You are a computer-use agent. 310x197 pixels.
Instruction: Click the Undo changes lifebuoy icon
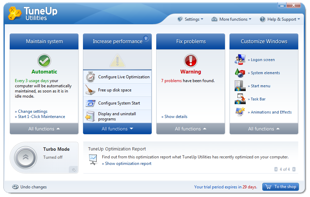coord(15,187)
